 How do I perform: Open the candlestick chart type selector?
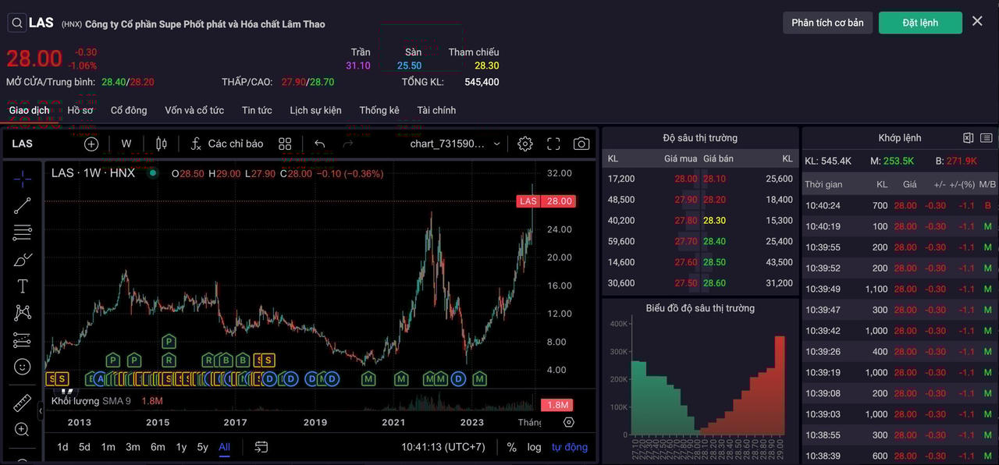162,144
